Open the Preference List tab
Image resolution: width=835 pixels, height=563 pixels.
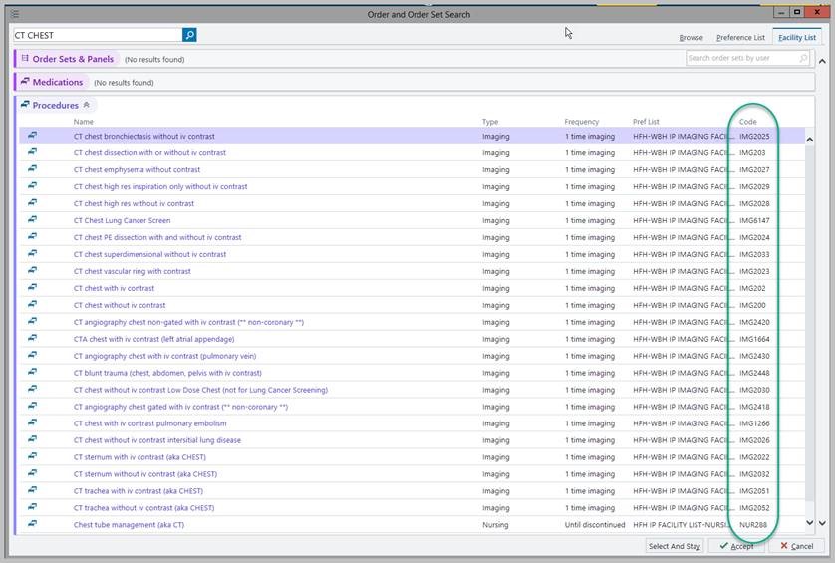point(740,38)
